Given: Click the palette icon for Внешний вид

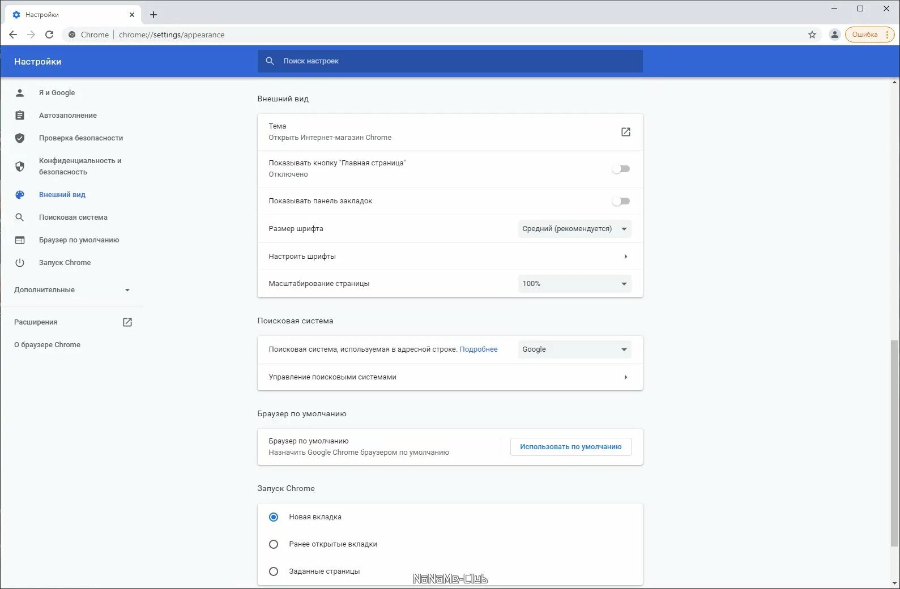Looking at the screenshot, I should tap(20, 195).
